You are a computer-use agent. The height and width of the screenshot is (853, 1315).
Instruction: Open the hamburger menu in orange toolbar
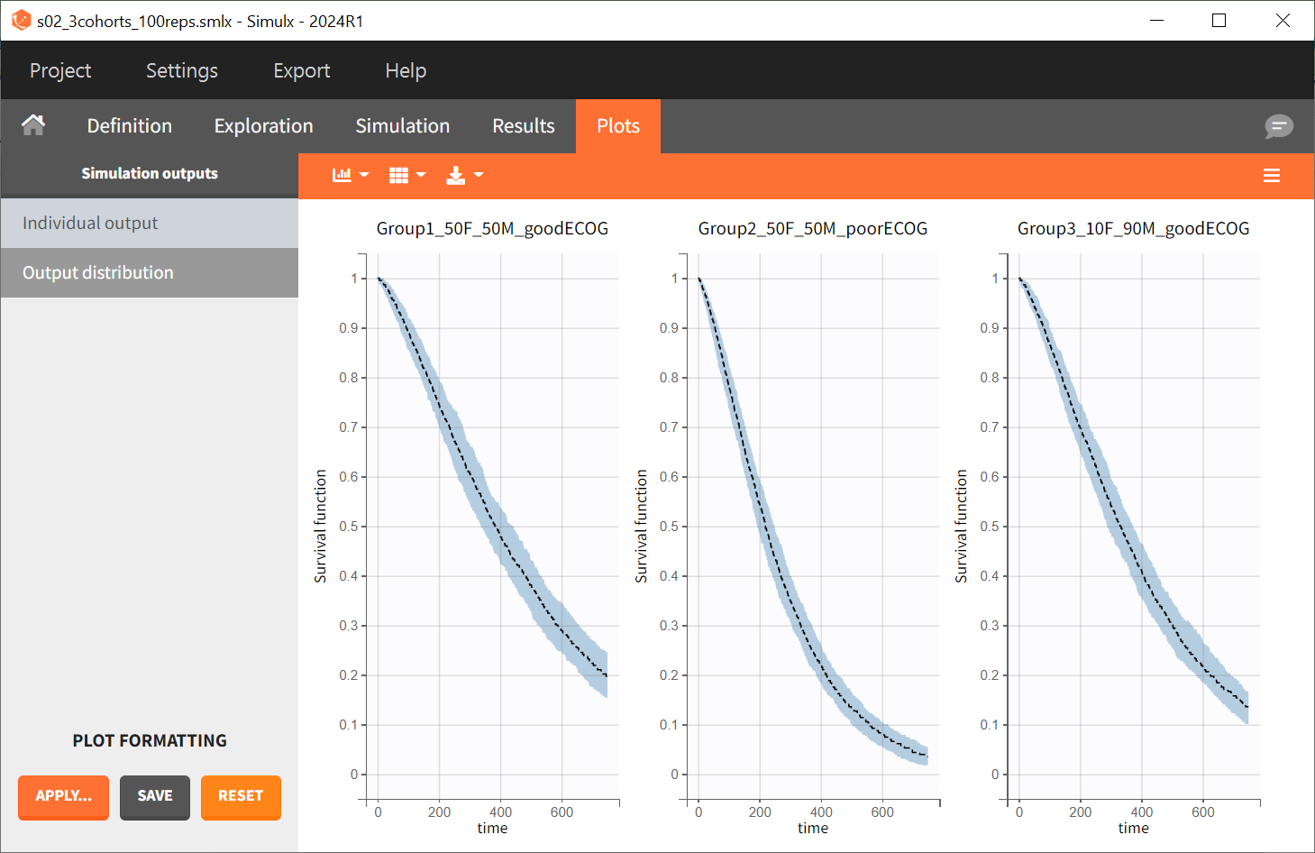coord(1271,176)
